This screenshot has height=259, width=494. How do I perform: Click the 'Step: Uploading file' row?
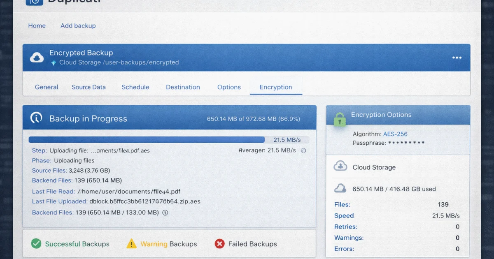click(91, 150)
